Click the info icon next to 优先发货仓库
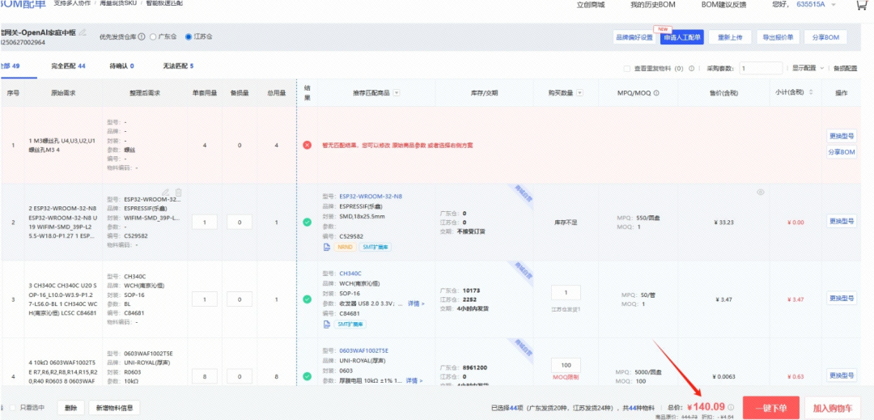This screenshot has width=874, height=420. (142, 36)
